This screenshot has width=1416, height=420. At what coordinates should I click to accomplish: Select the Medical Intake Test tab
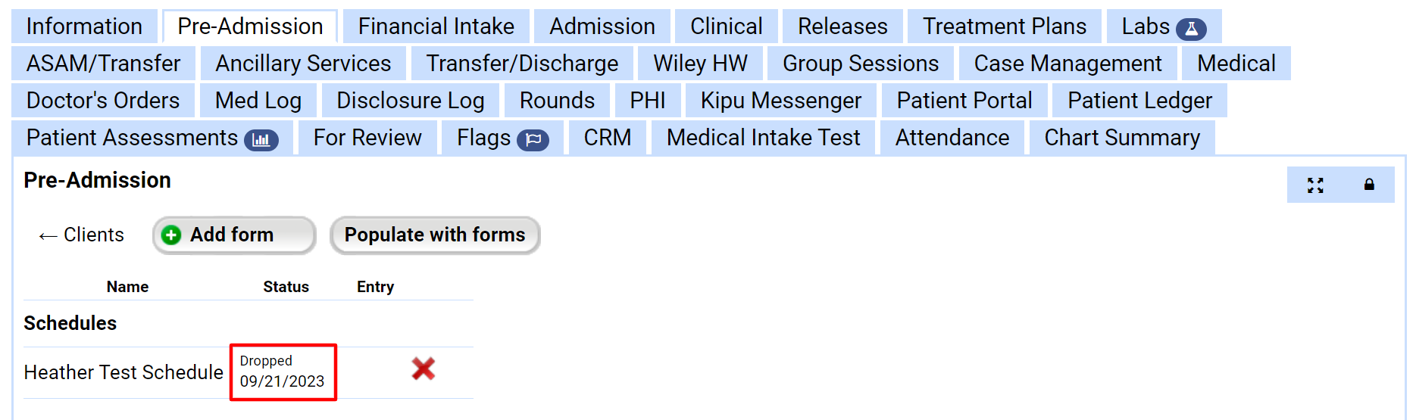pos(763,138)
